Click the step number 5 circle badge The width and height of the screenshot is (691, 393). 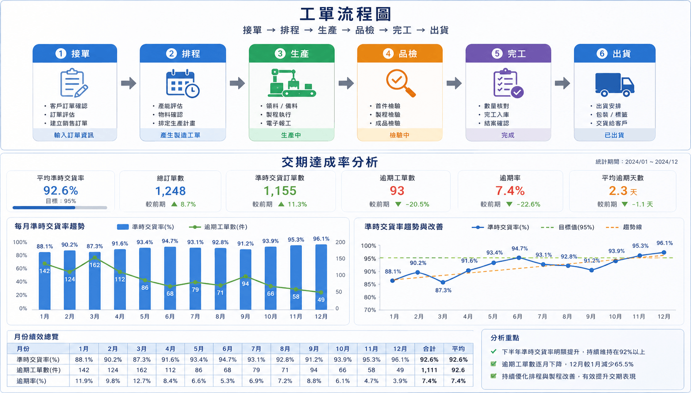497,54
